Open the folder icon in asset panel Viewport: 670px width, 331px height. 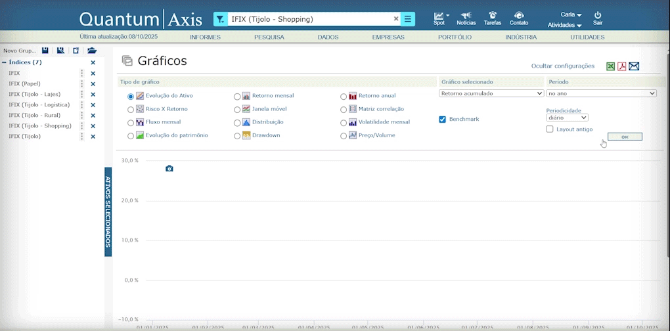(x=92, y=51)
